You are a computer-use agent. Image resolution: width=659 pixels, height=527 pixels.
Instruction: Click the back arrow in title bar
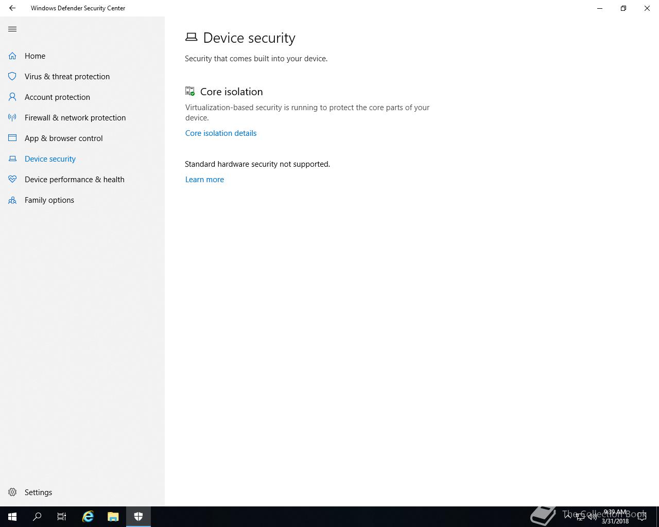(x=12, y=8)
